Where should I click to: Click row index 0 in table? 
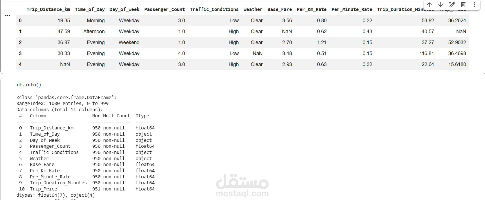20,21
